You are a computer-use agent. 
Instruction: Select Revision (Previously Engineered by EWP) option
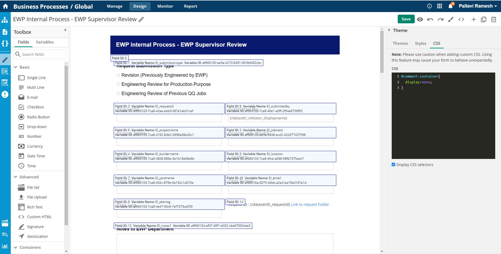(118, 75)
